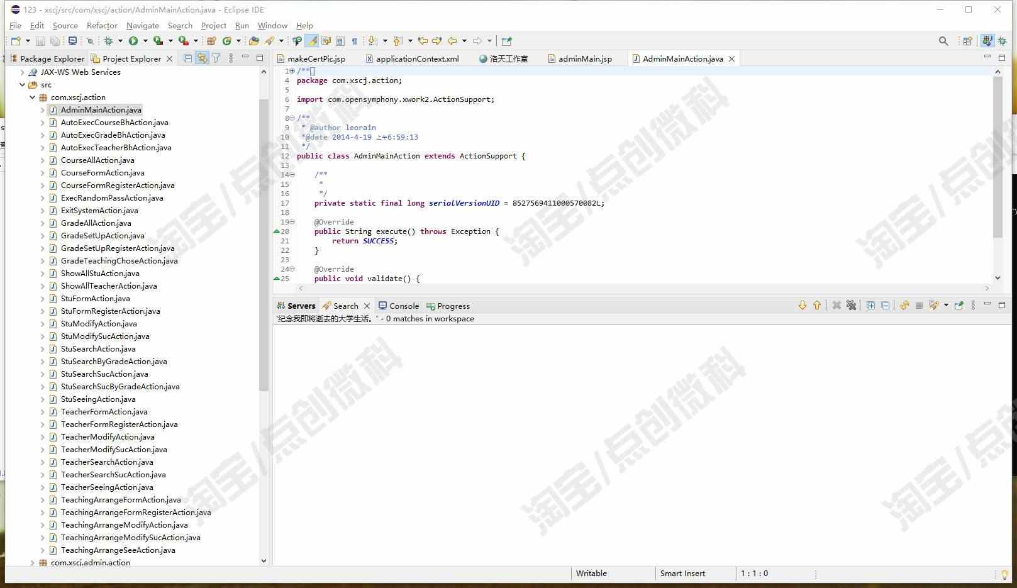Click the Save icon in main toolbar

click(40, 41)
